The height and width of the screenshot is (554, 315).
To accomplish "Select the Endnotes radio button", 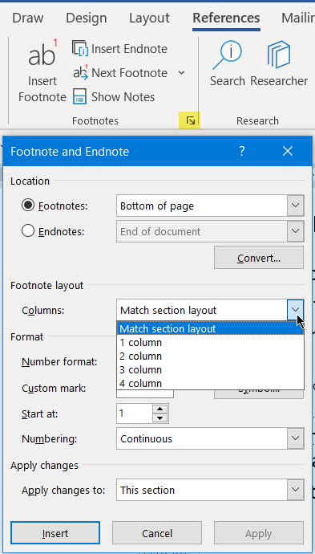I will pos(28,231).
